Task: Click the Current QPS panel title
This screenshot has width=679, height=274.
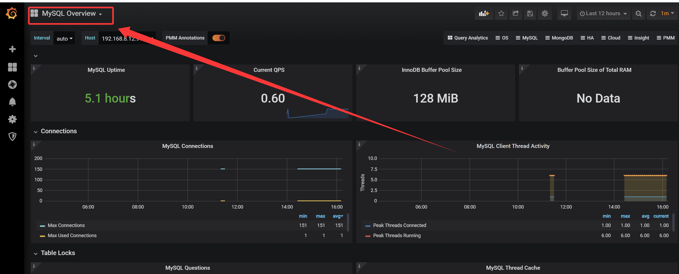Action: click(269, 70)
